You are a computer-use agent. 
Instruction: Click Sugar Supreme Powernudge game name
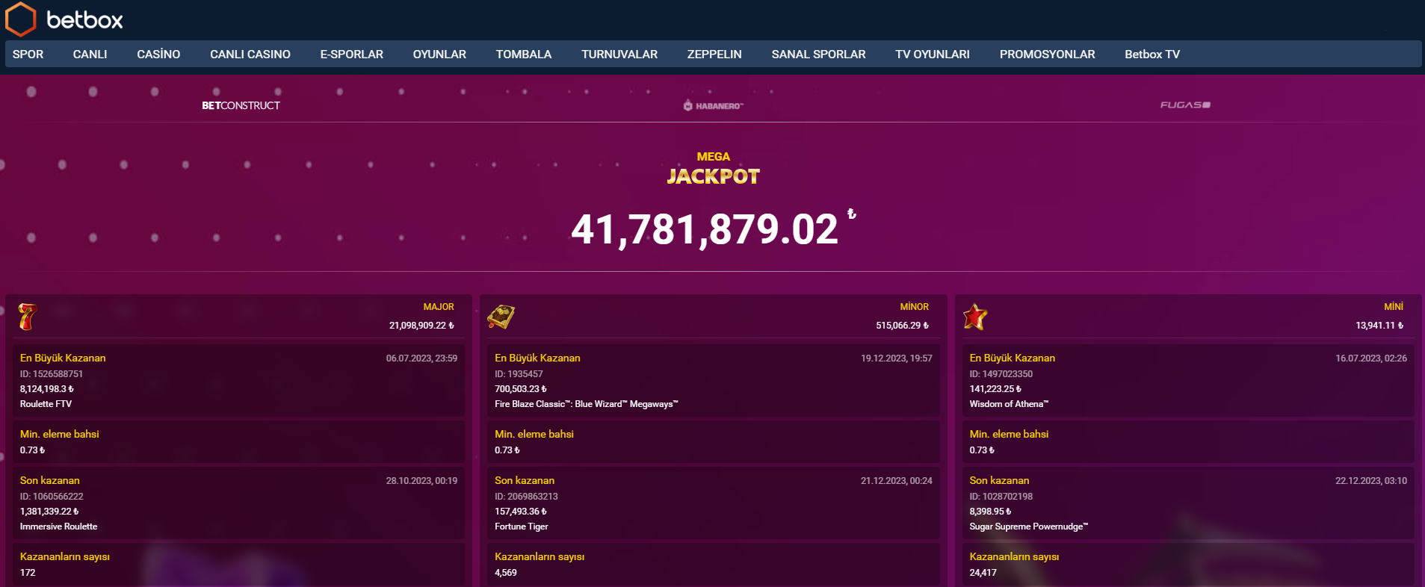1028,527
